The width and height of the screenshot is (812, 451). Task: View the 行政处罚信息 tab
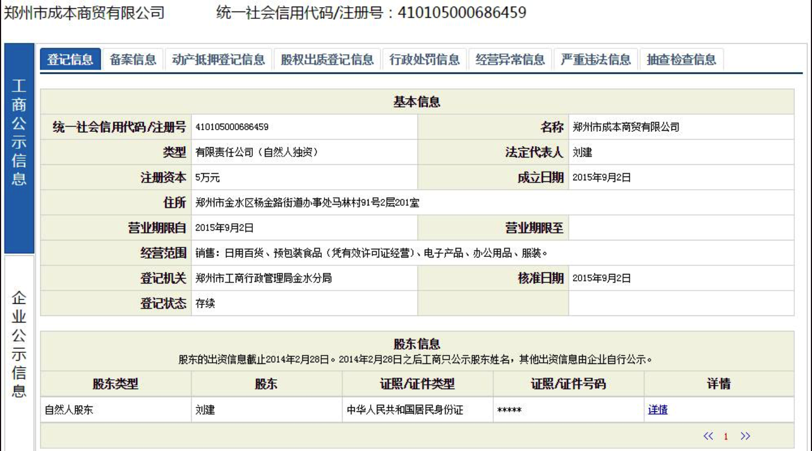click(424, 60)
